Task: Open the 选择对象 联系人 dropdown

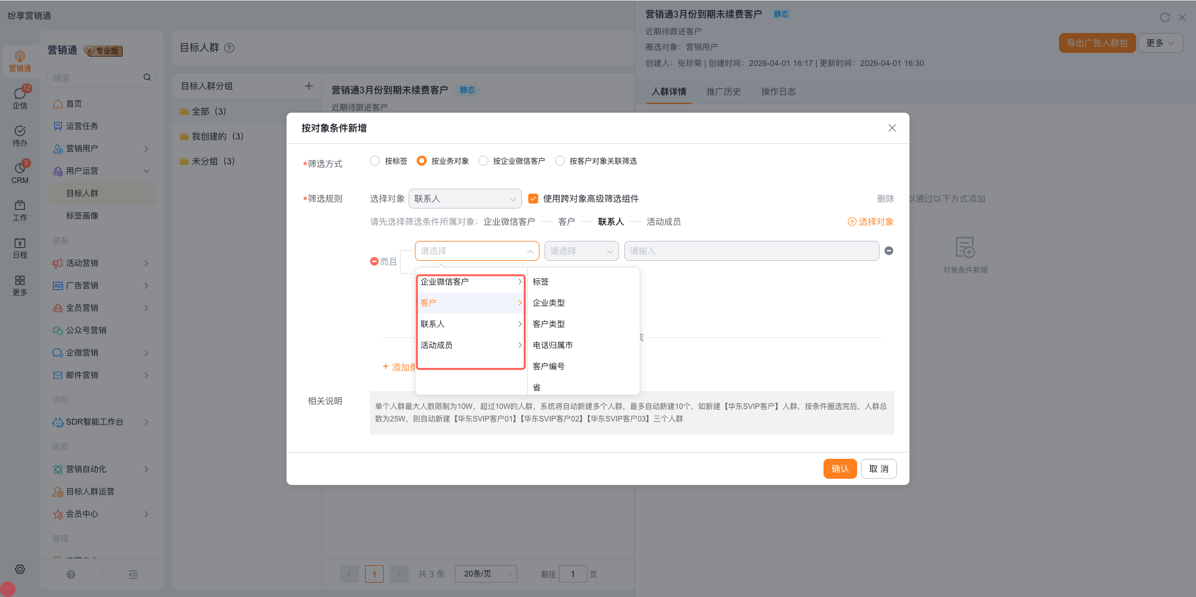Action: pos(465,199)
